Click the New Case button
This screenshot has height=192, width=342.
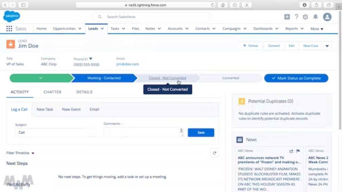(x=311, y=46)
